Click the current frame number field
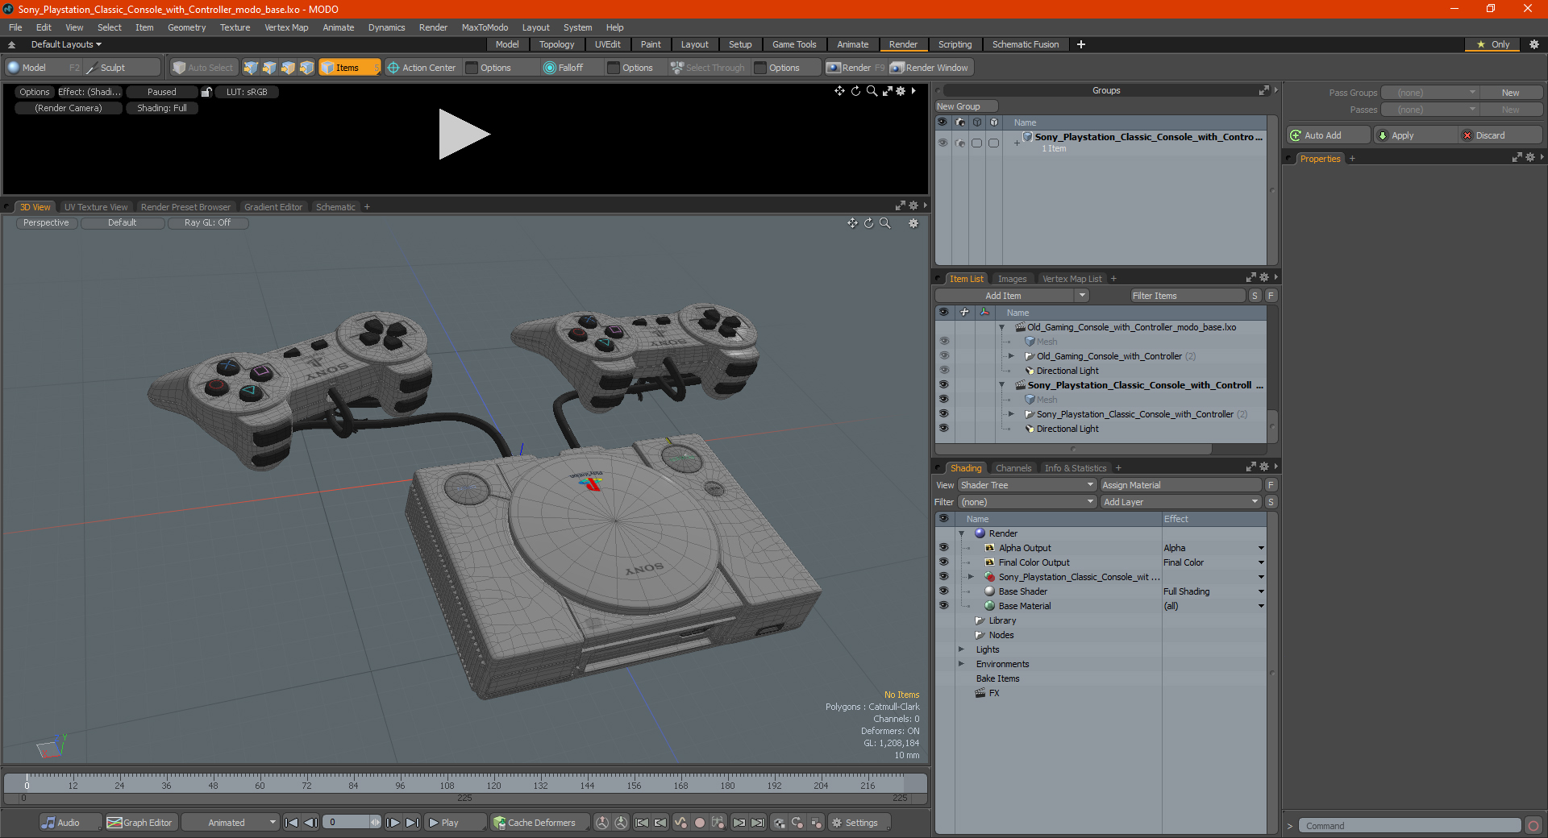The height and width of the screenshot is (838, 1548). point(347,823)
